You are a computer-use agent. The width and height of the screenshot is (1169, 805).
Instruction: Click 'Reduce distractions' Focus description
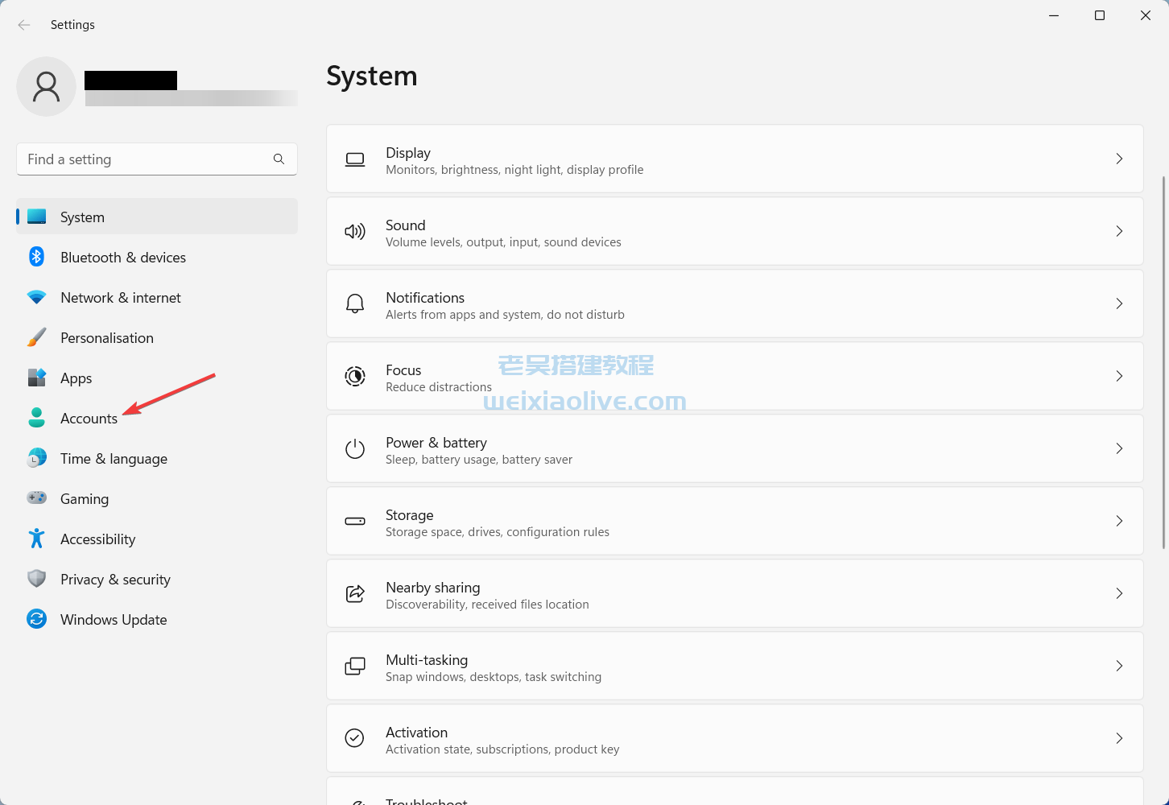pyautogui.click(x=439, y=387)
